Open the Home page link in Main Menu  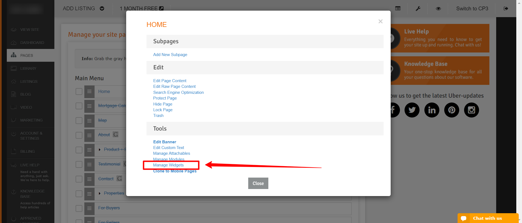pyautogui.click(x=104, y=92)
